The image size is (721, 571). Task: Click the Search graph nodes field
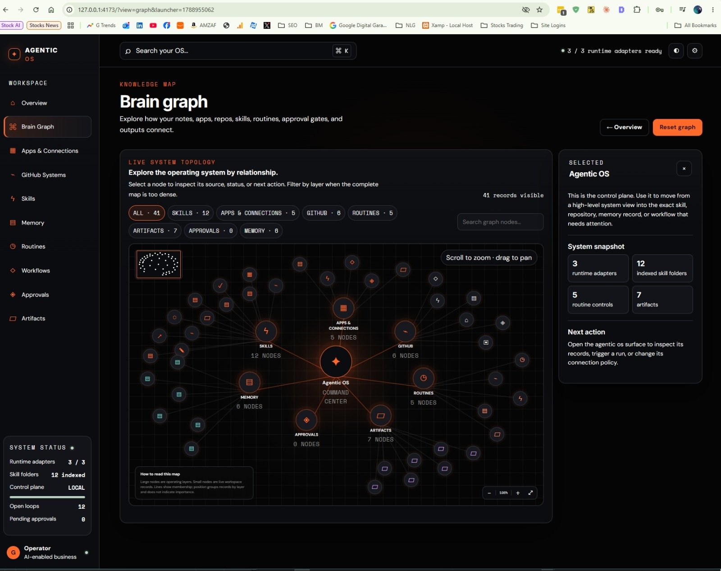click(x=500, y=222)
